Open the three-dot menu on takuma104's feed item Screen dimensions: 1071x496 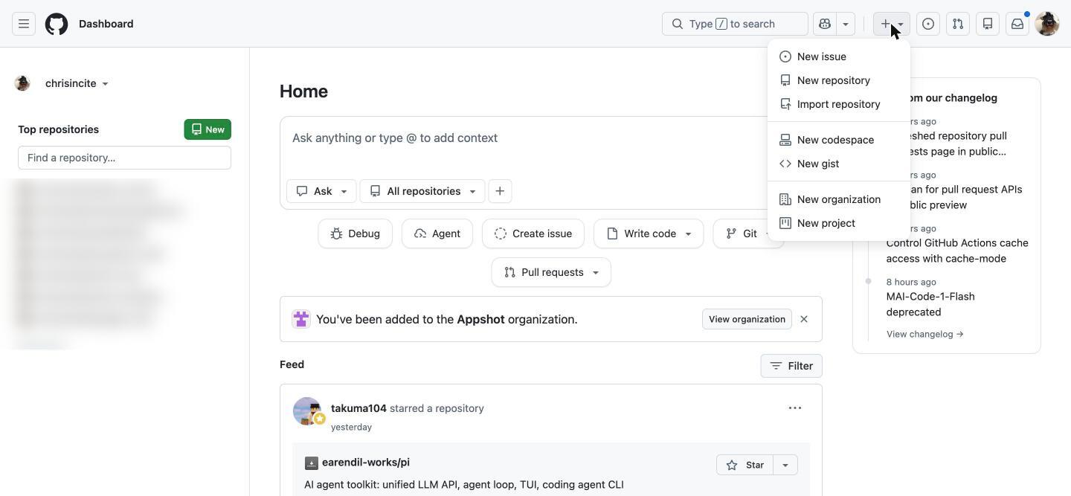coord(795,408)
